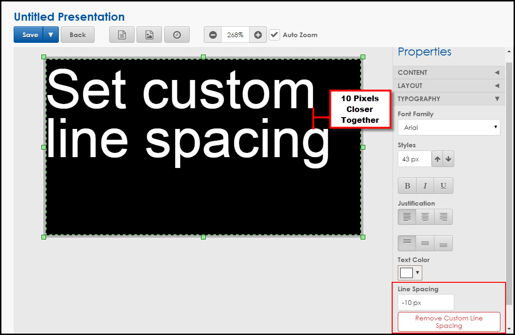
Task: Apply italic formatting to the text
Action: pos(425,185)
